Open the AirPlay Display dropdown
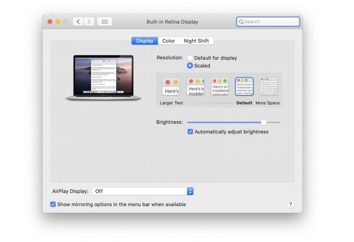The image size is (354, 242). 143,191
